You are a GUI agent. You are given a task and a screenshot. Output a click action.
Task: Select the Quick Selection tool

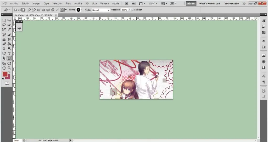(x=9, y=25)
